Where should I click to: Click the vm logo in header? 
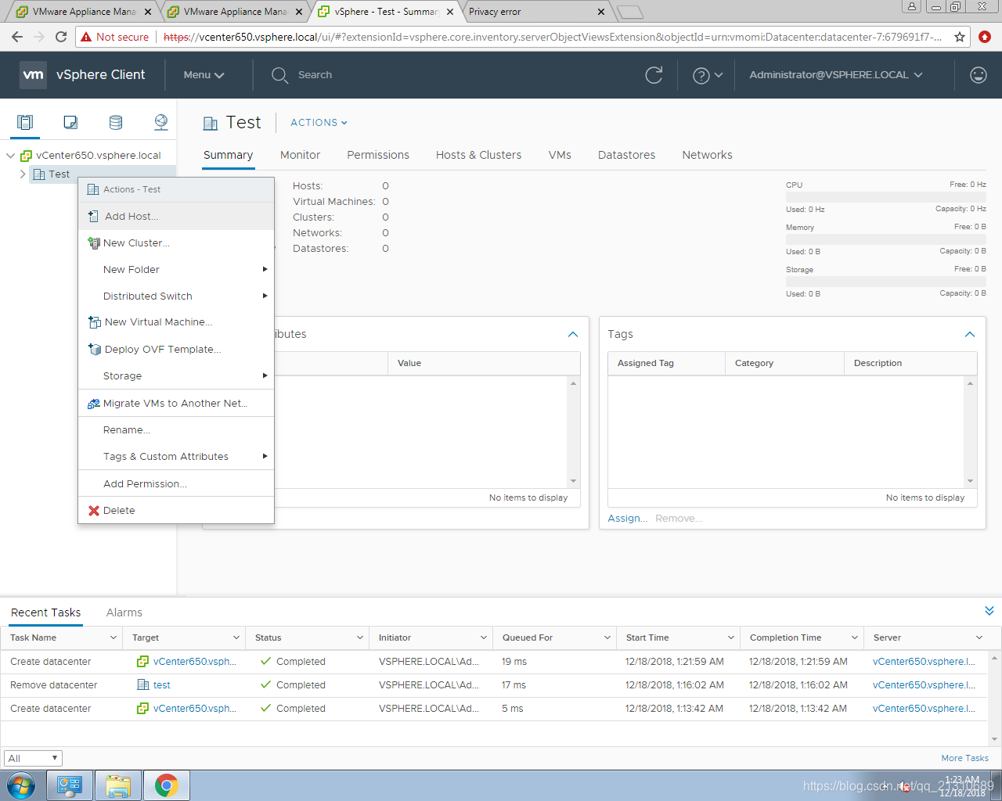tap(33, 75)
